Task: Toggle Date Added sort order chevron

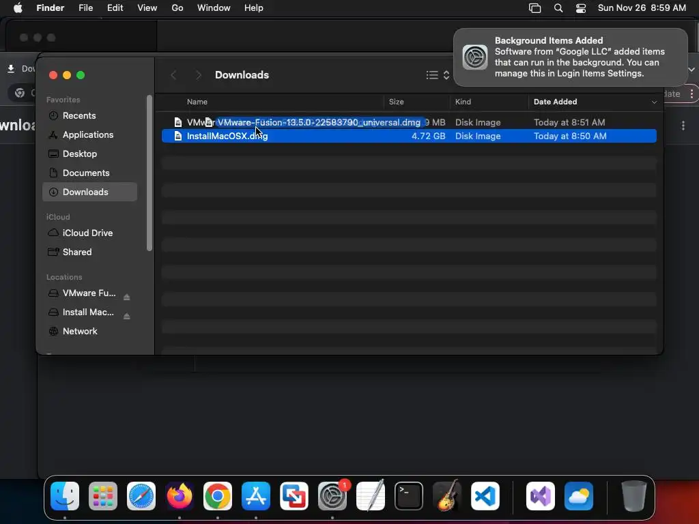Action: click(x=654, y=102)
